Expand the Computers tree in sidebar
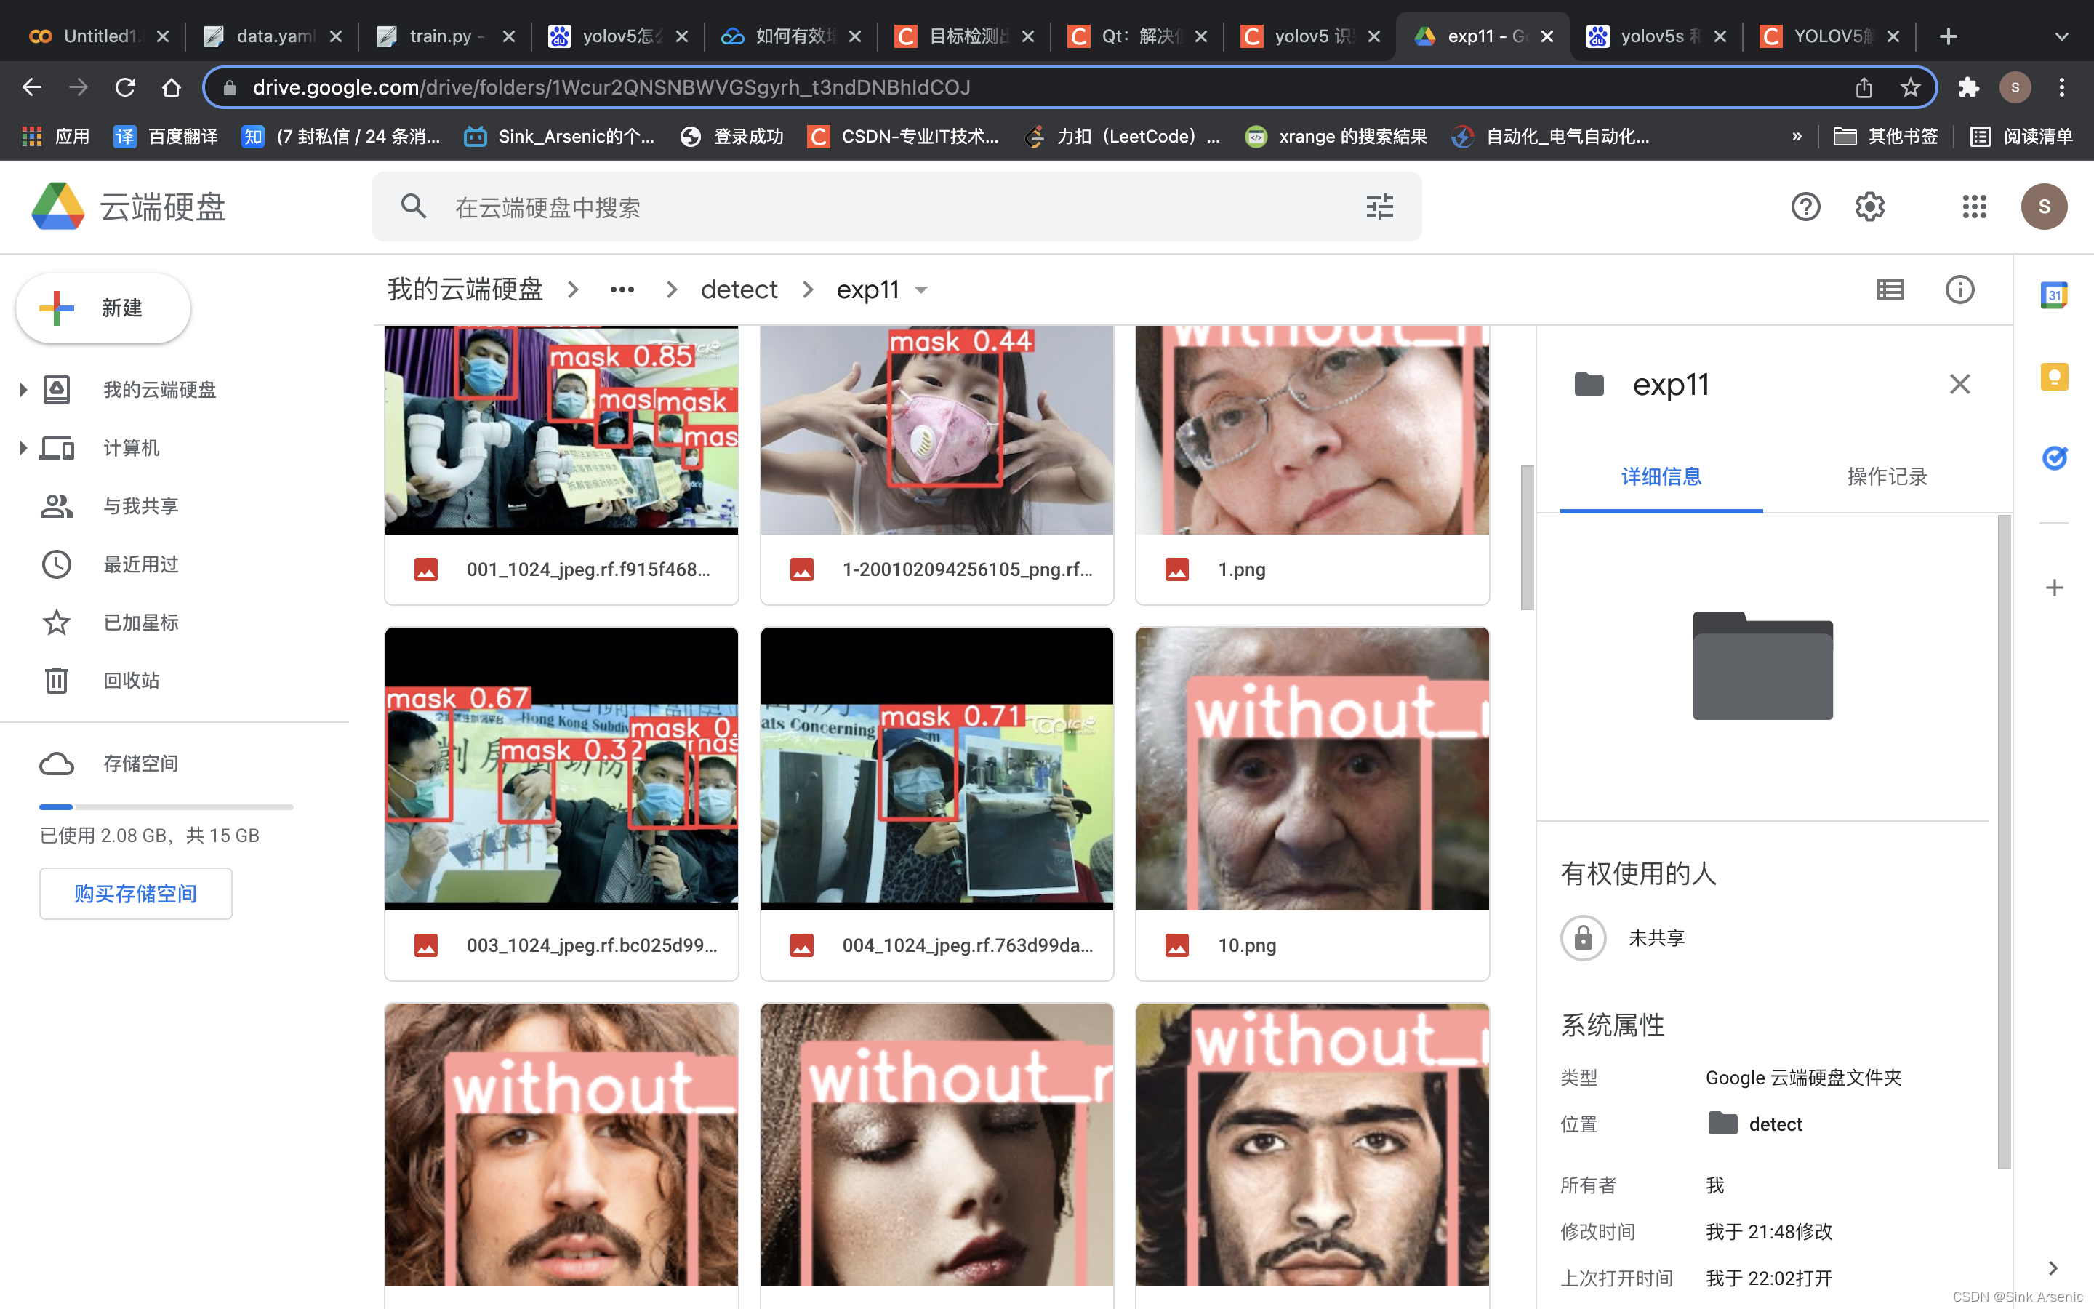 [x=23, y=447]
